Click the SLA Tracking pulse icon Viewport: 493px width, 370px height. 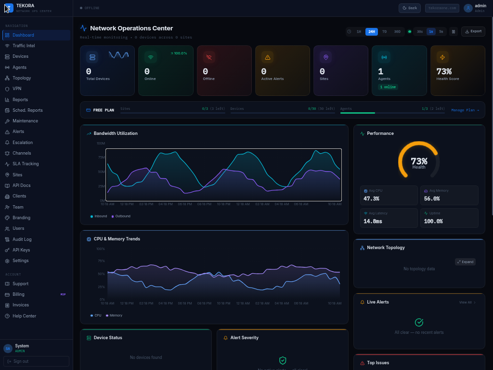click(x=7, y=164)
